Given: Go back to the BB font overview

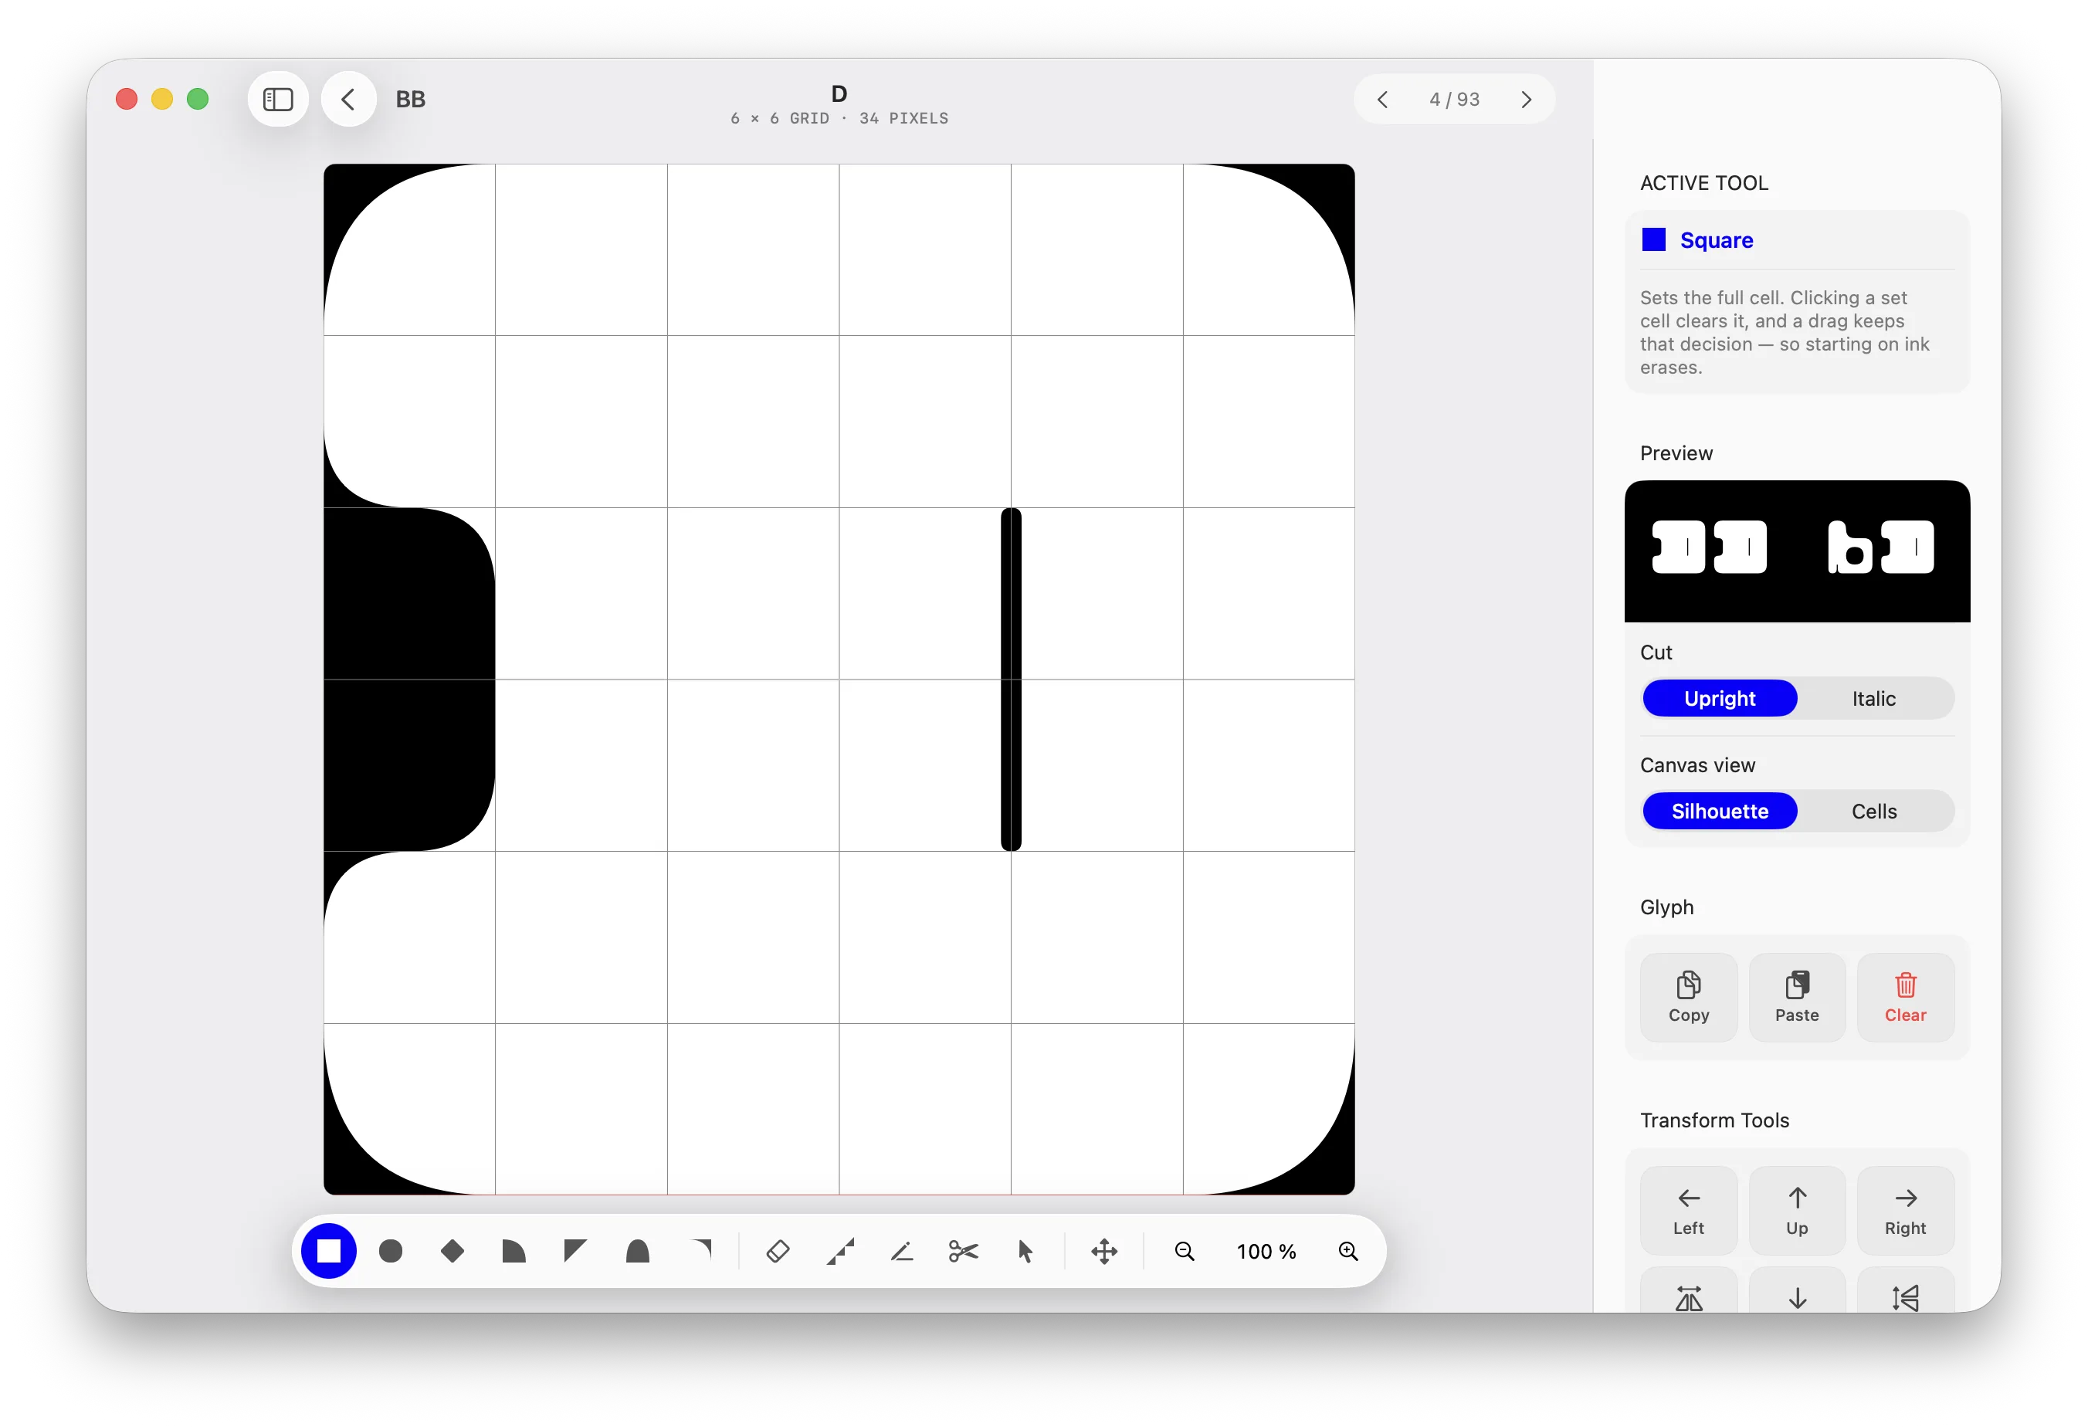Looking at the screenshot, I should pos(348,99).
